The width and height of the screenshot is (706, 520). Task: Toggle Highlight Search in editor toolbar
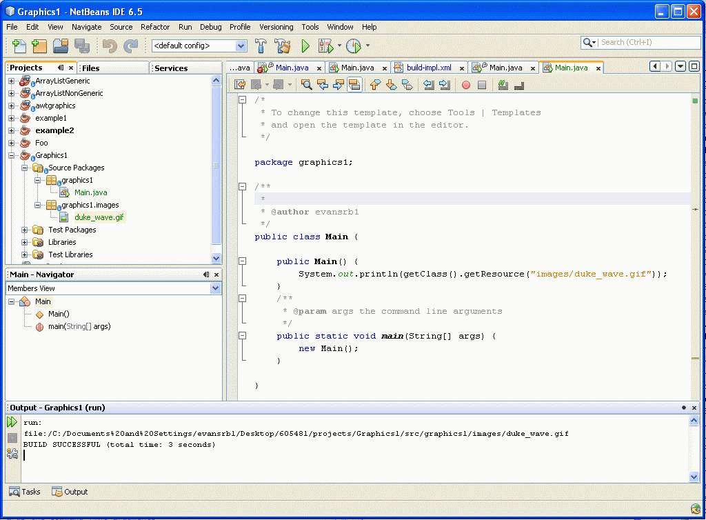click(x=354, y=85)
